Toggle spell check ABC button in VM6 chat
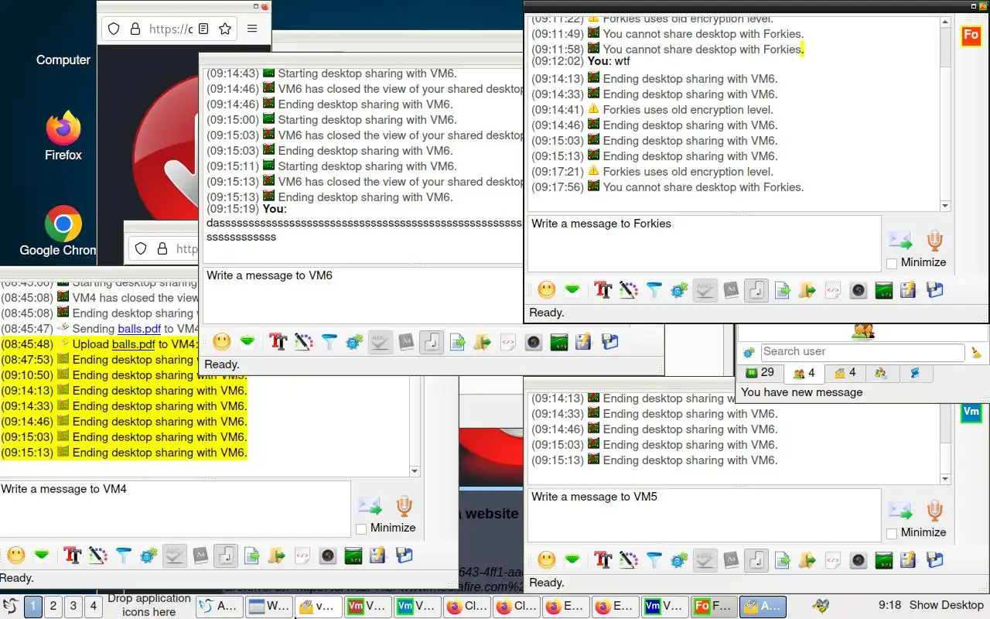The height and width of the screenshot is (619, 990). 380,341
